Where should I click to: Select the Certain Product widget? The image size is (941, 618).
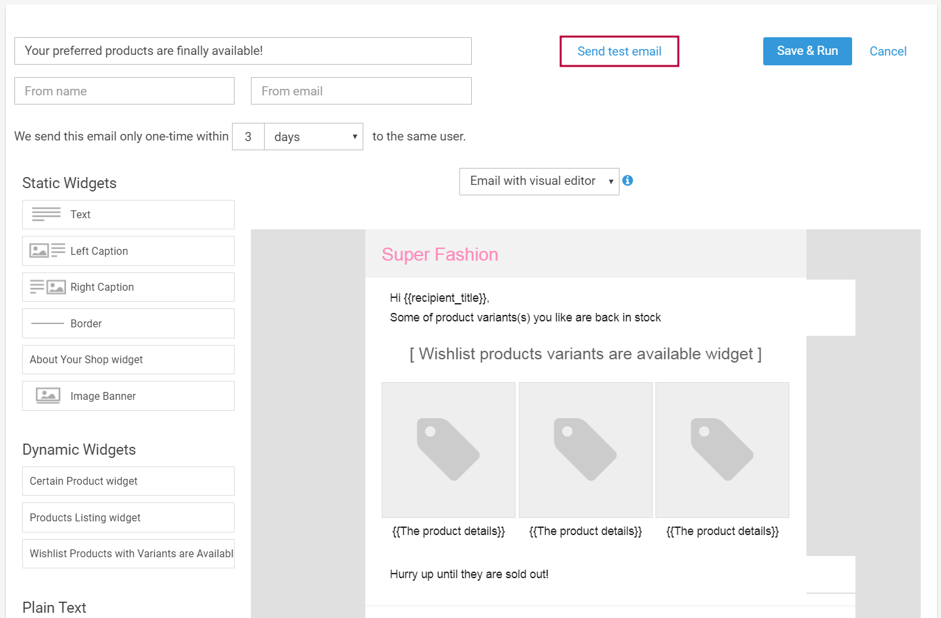pos(128,481)
